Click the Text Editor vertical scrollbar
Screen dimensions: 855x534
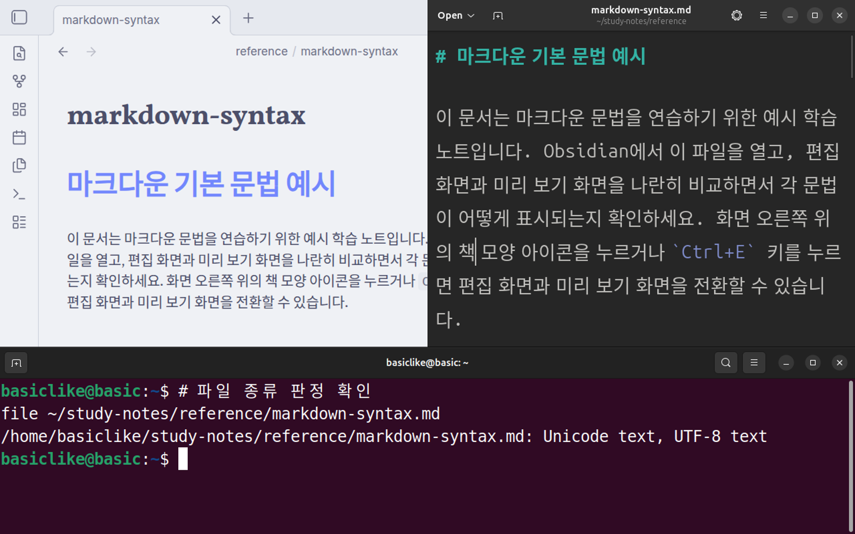tap(852, 58)
